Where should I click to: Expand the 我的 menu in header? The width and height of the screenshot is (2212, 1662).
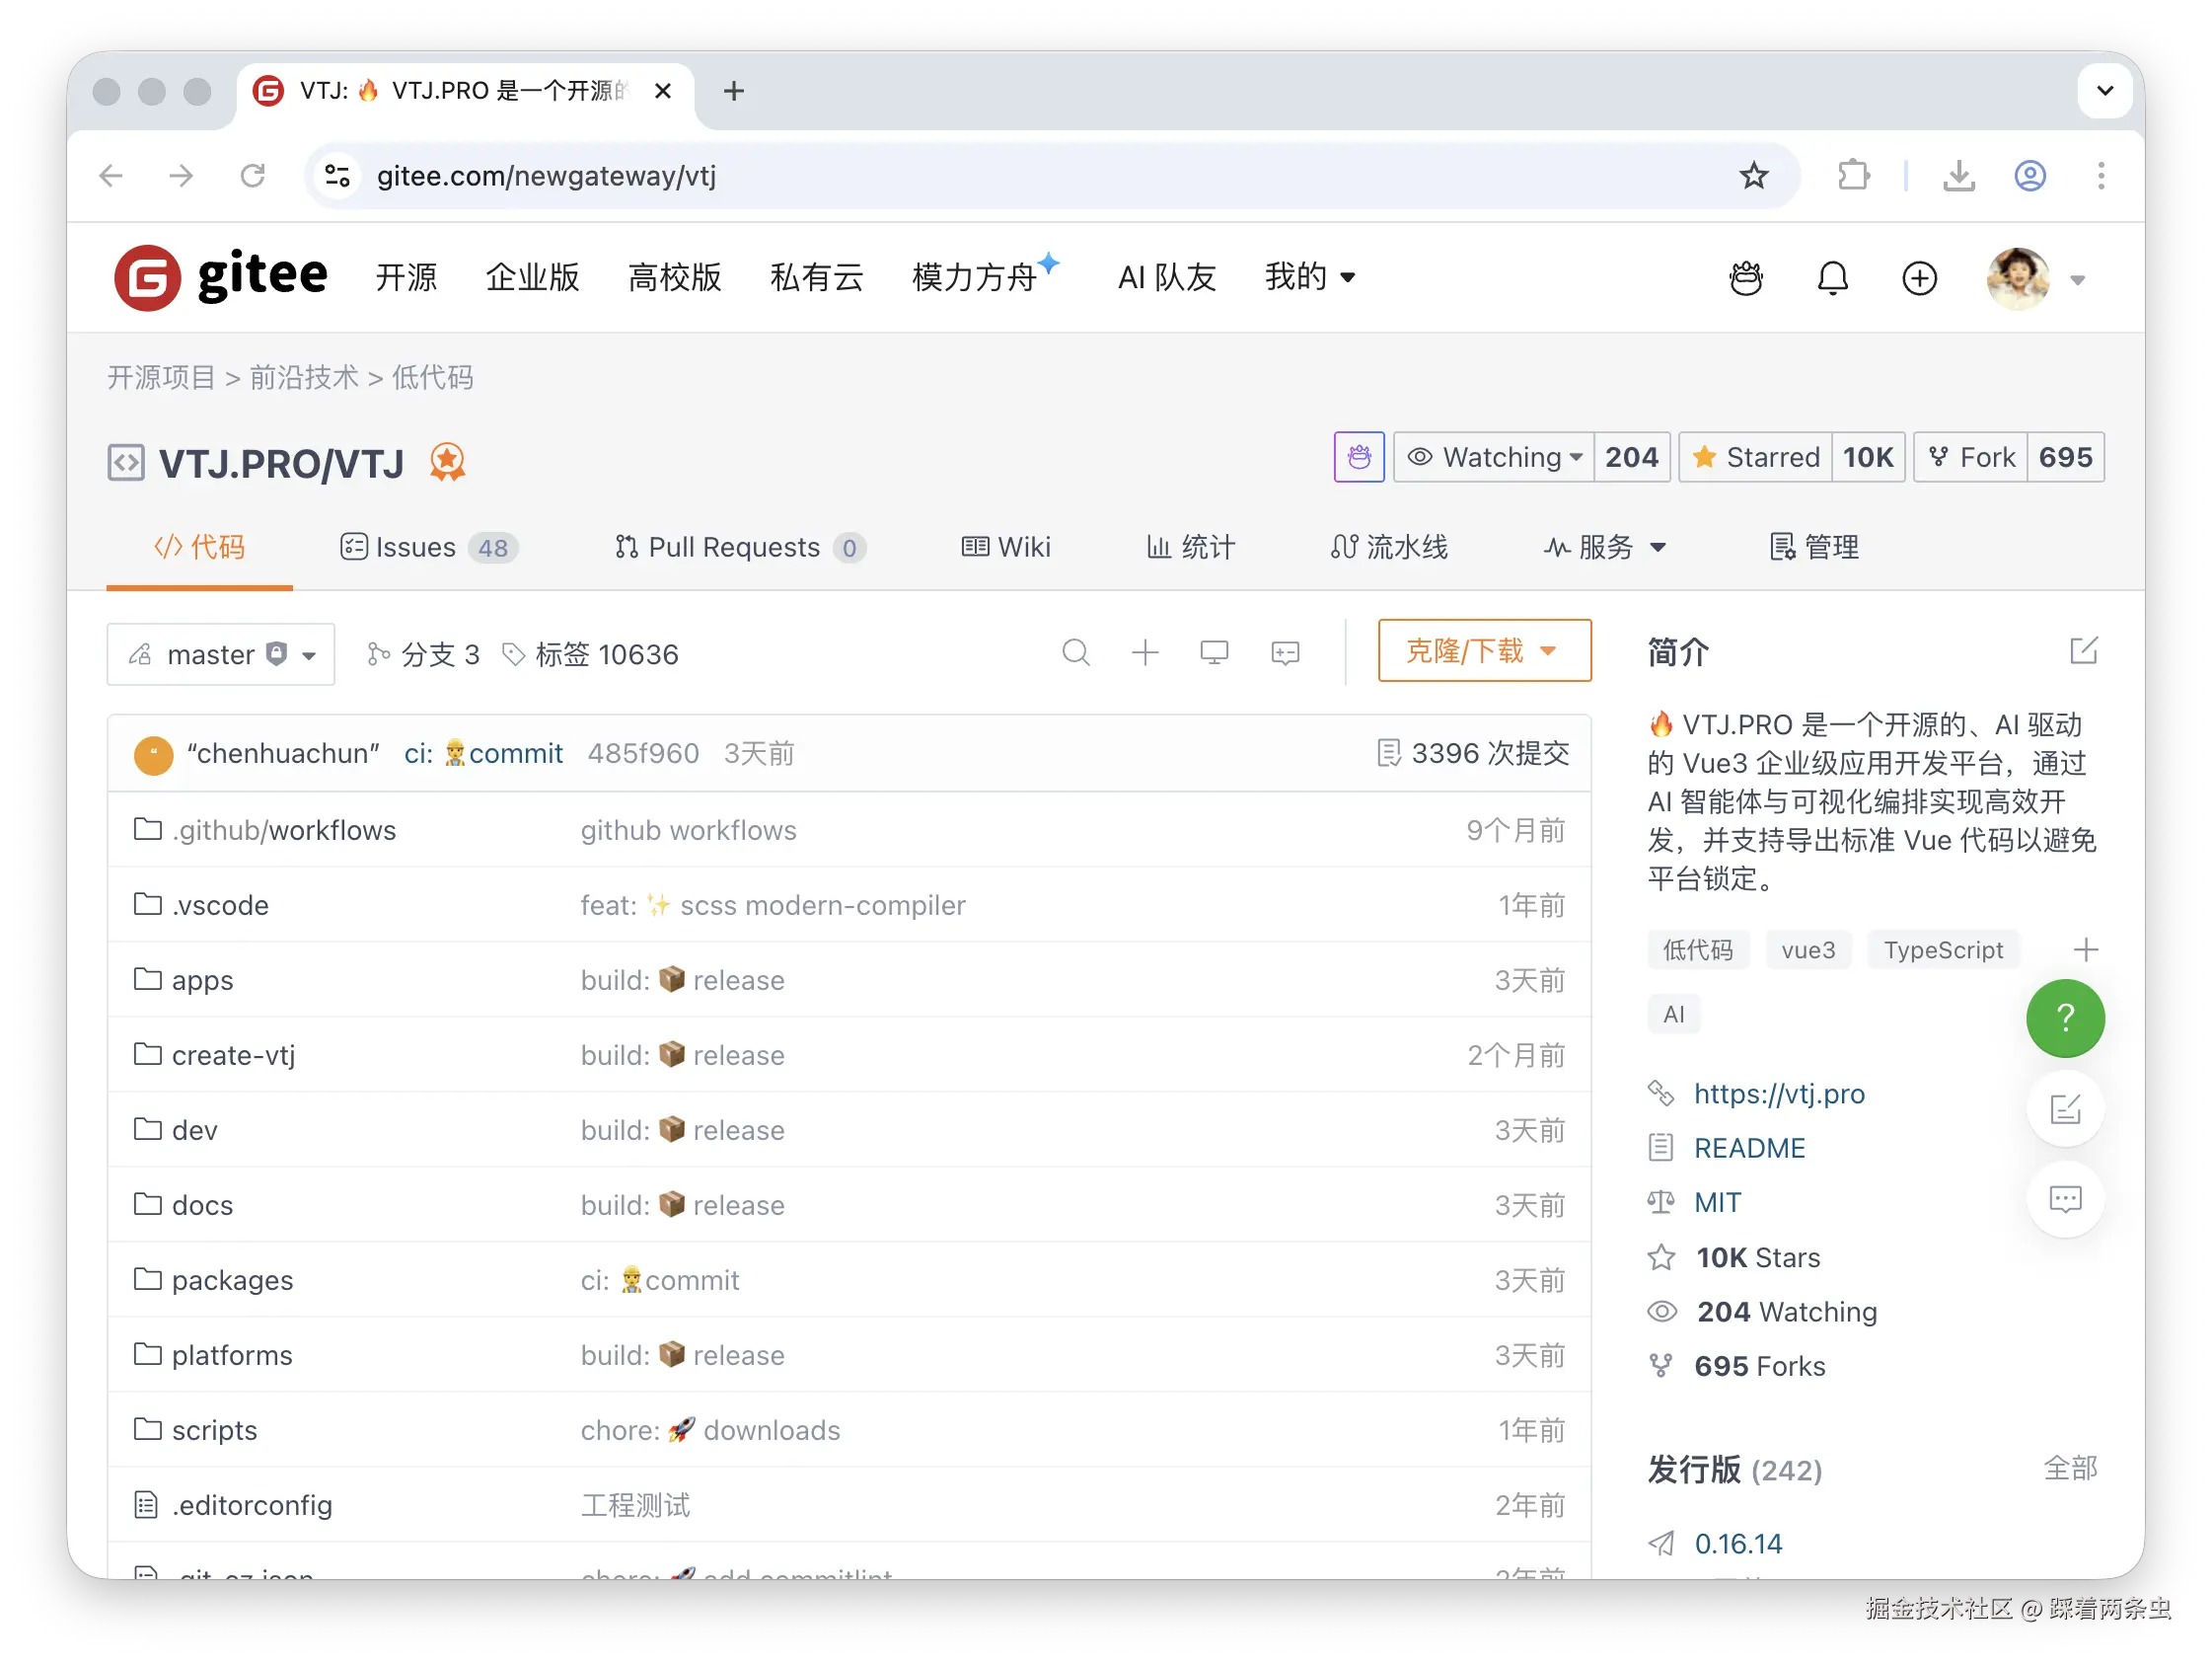1309,277
